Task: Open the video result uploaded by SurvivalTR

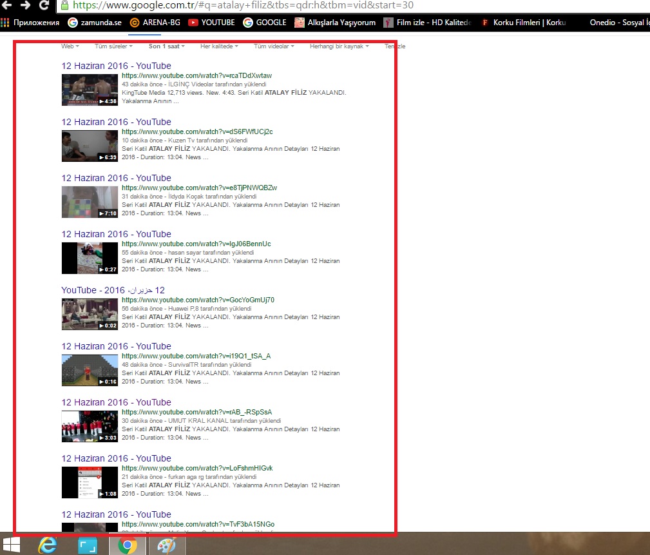Action: click(x=116, y=346)
